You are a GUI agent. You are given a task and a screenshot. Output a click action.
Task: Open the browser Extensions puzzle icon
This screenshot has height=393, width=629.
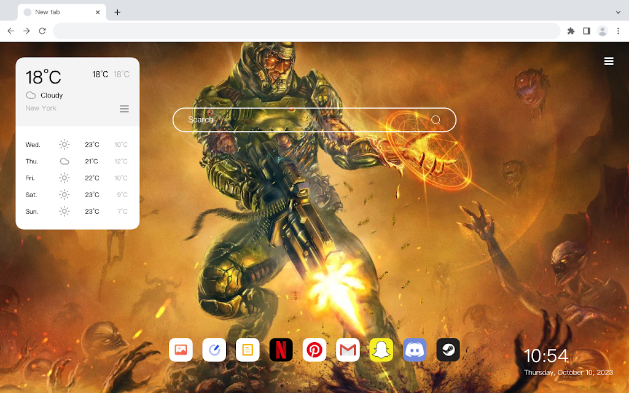(x=571, y=31)
